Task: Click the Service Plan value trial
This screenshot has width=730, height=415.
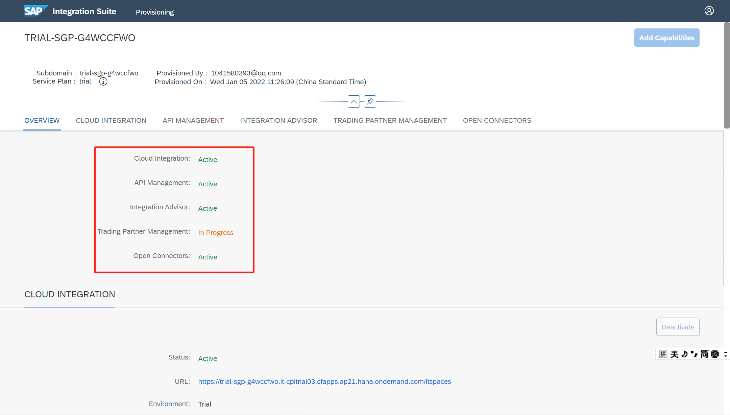Action: point(85,81)
